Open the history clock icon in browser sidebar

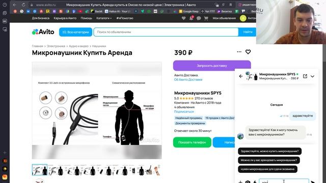5,5
